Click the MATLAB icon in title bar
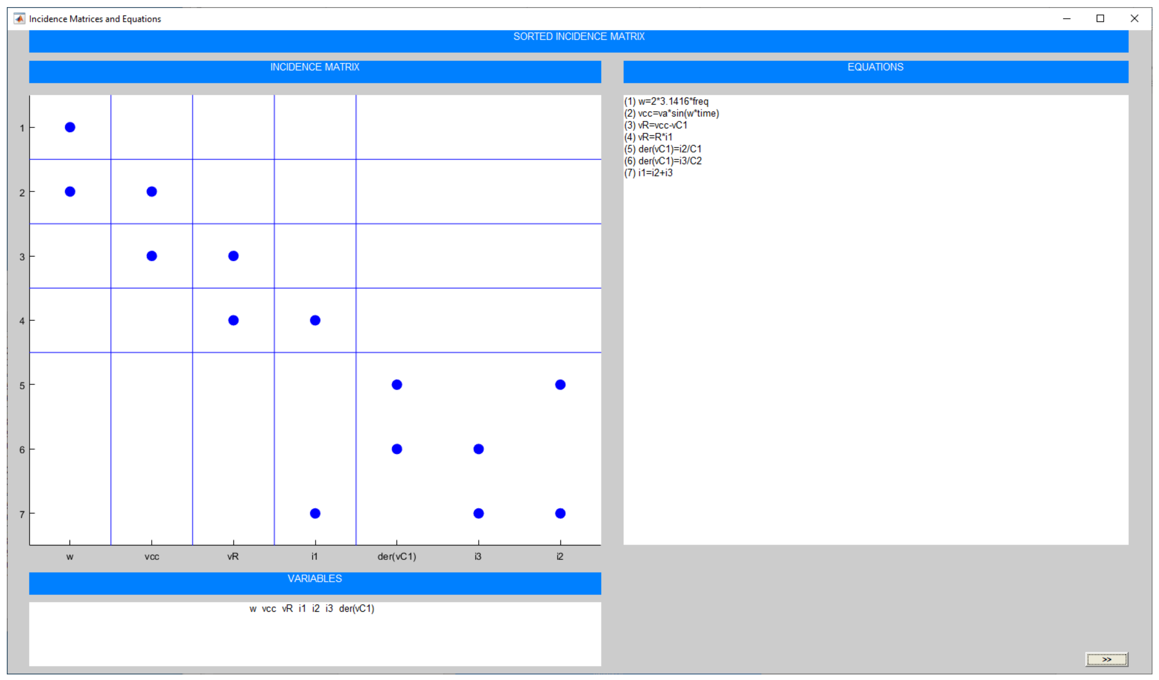Screen dimensions: 1159x680 pos(19,19)
